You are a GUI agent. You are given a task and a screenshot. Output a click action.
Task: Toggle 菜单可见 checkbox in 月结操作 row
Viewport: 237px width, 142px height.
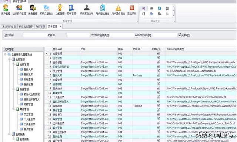point(158,114)
